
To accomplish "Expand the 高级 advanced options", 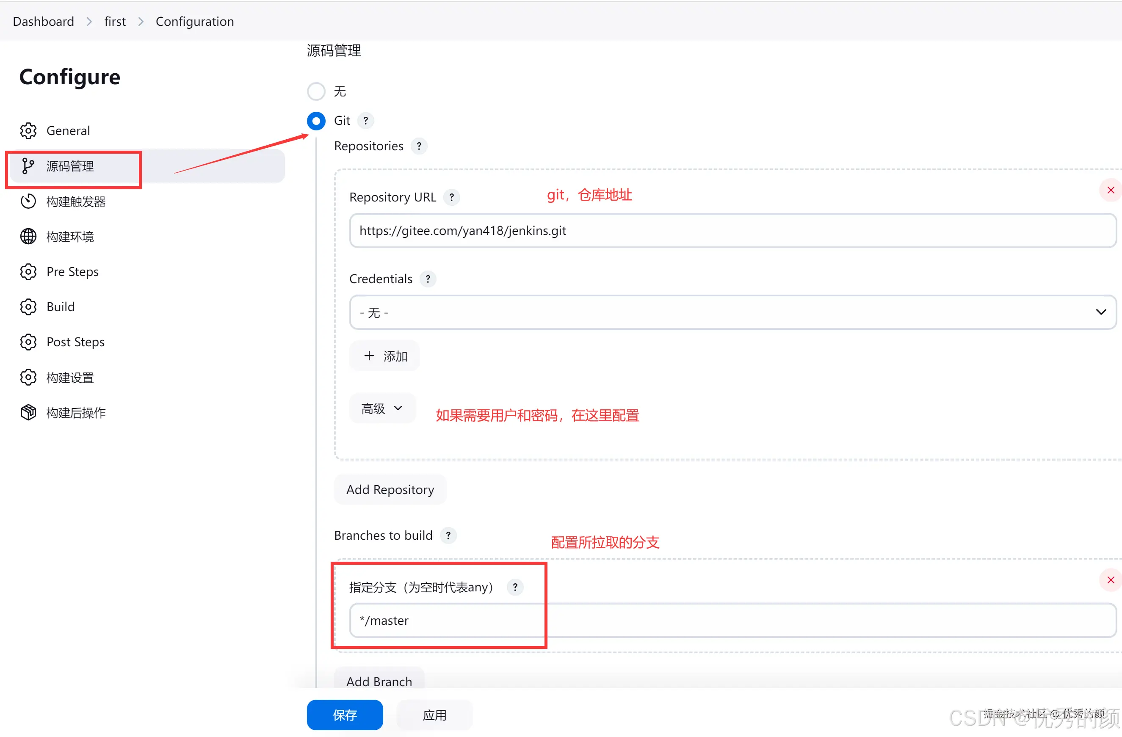I will coord(382,408).
